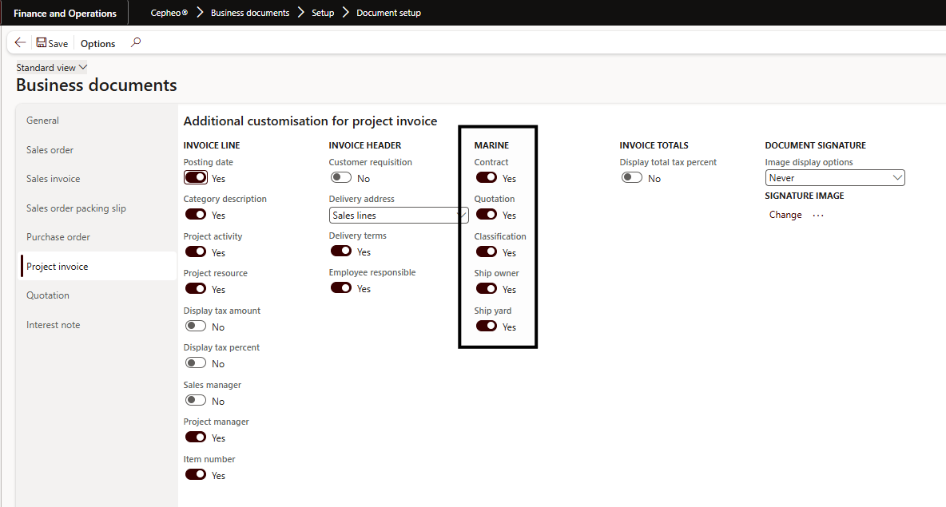The height and width of the screenshot is (507, 946).
Task: Click the back arrow icon
Action: coord(20,43)
